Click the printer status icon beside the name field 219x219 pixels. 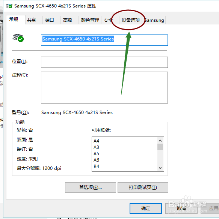pos(18,38)
